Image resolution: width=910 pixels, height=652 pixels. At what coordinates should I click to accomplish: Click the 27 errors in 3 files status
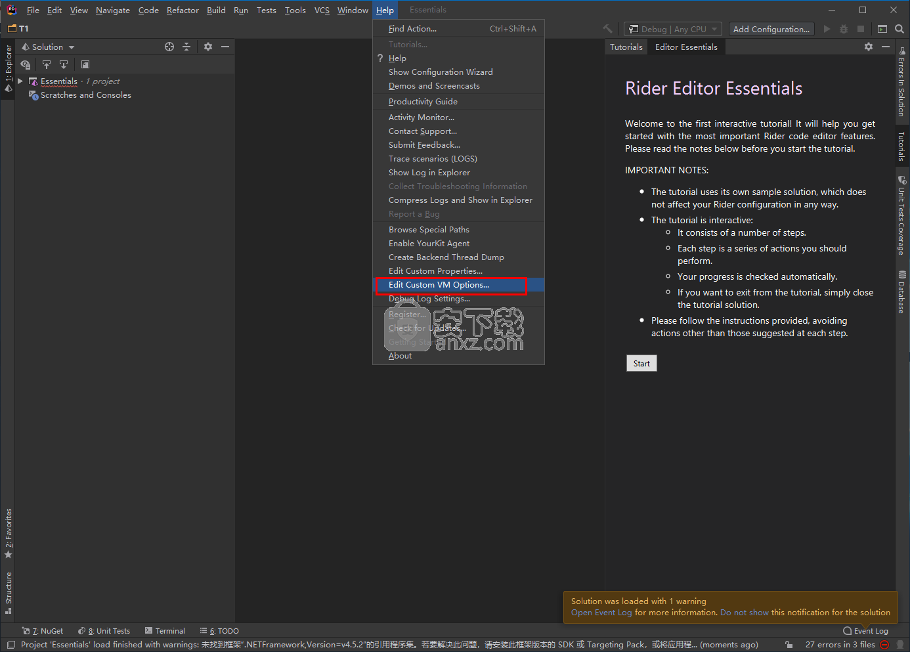(840, 645)
